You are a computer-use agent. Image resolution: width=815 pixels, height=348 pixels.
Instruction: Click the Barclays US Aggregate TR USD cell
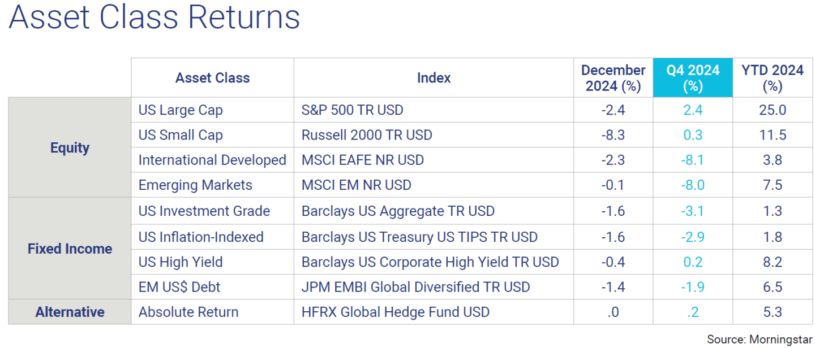pos(398,211)
